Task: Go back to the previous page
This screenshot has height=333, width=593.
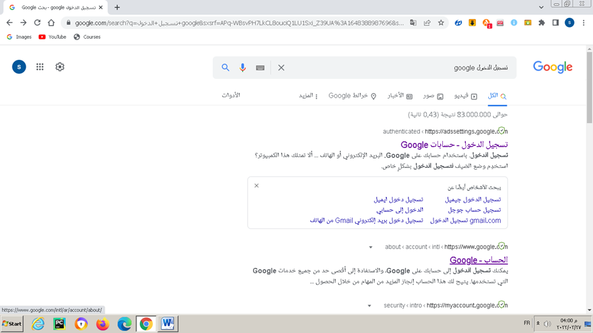Action: 9,22
